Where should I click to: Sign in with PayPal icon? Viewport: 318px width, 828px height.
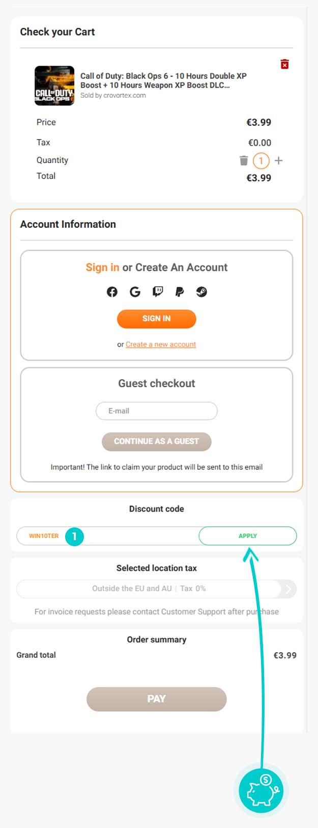180,291
